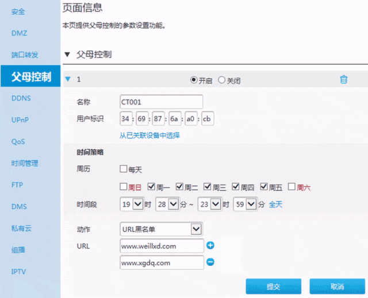Go to 端口转发 in the sidebar
The image size is (368, 298).
pyautogui.click(x=25, y=55)
